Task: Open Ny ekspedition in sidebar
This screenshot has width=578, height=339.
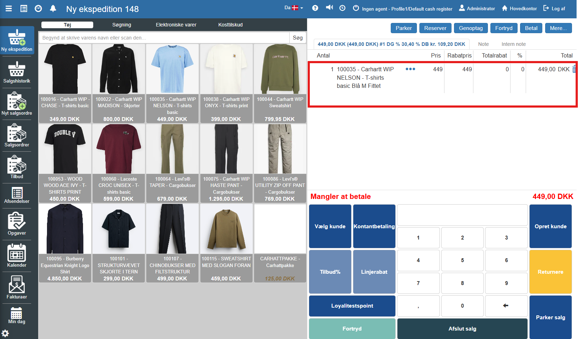Action: pos(17,40)
